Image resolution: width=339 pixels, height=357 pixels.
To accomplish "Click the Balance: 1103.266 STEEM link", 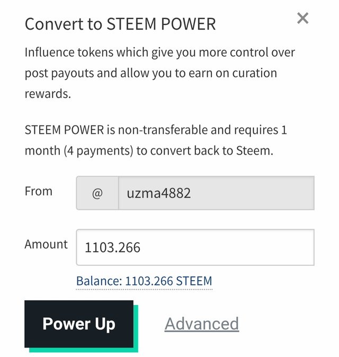I will click(144, 281).
